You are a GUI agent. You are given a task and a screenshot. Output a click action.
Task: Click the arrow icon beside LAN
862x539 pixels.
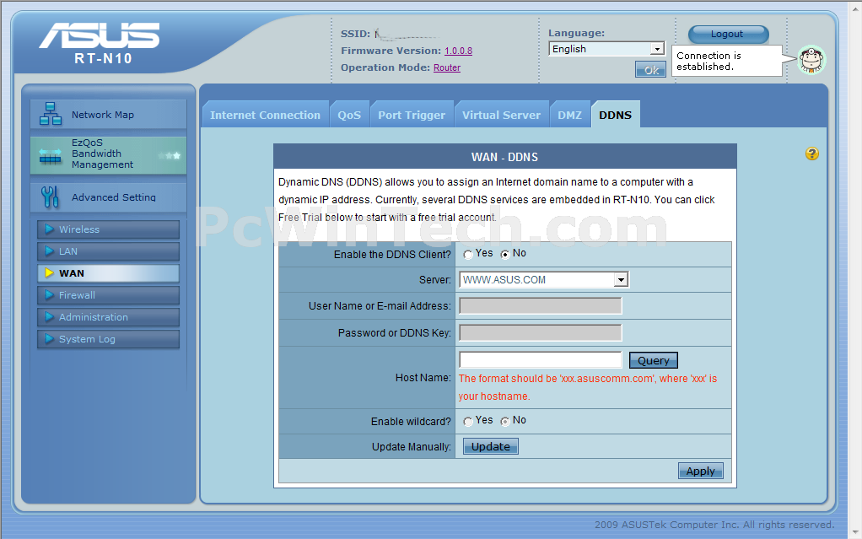(x=49, y=251)
